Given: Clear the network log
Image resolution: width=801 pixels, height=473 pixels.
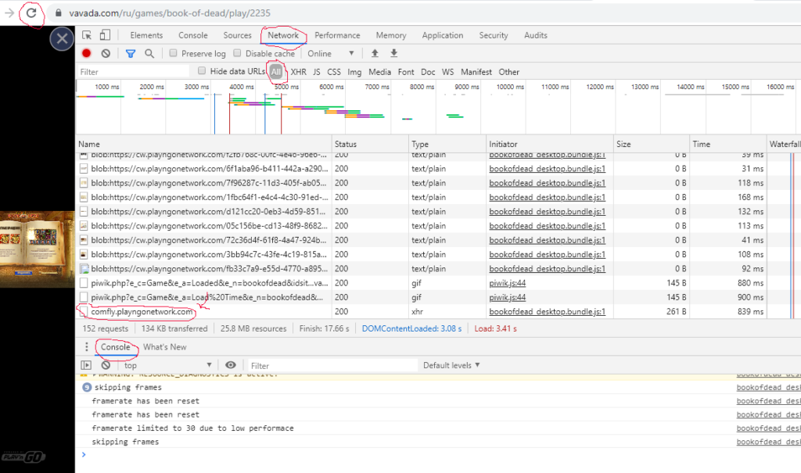Looking at the screenshot, I should tap(106, 54).
